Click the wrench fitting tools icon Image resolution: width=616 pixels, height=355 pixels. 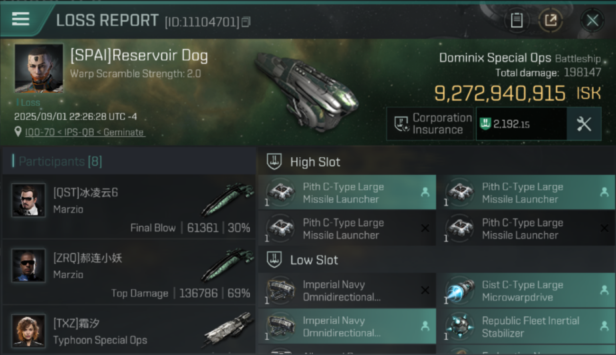(584, 124)
